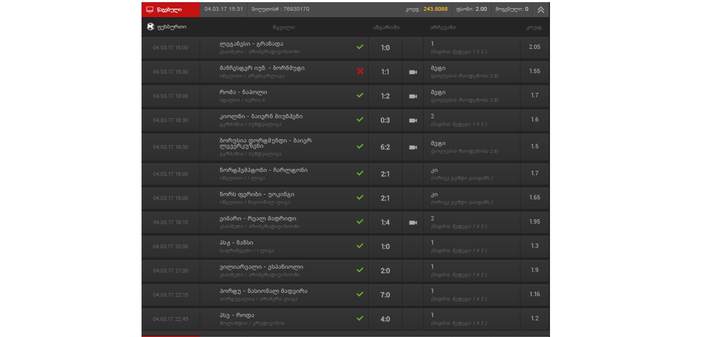Click green checkmark in the 16:00 match row
Screen dimensions: 712x337
tap(360, 47)
